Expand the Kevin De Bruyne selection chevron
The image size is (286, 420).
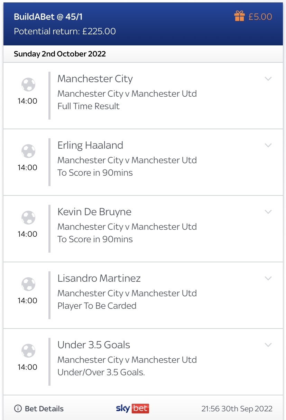coord(268,212)
